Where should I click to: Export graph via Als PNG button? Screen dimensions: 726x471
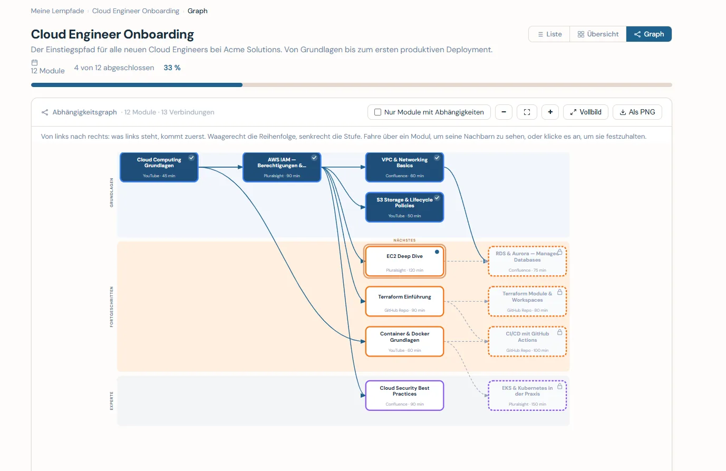(x=637, y=112)
